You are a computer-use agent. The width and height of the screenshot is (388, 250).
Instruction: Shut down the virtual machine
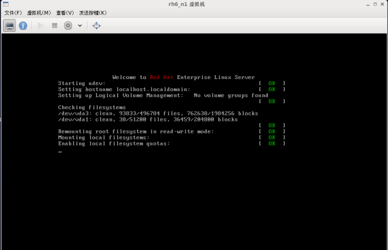point(68,25)
